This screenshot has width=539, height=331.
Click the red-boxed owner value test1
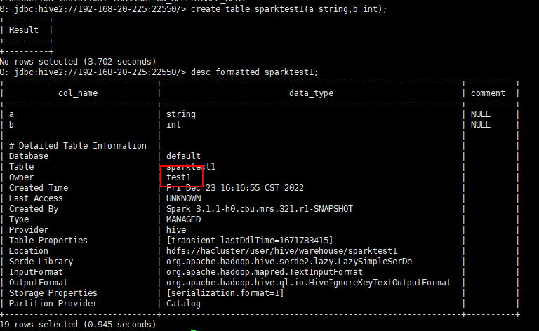coord(178,177)
